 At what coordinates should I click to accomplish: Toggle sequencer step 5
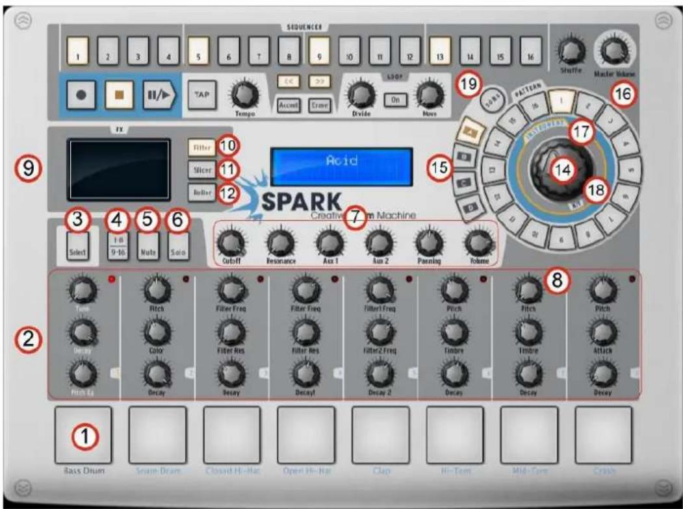coord(199,51)
